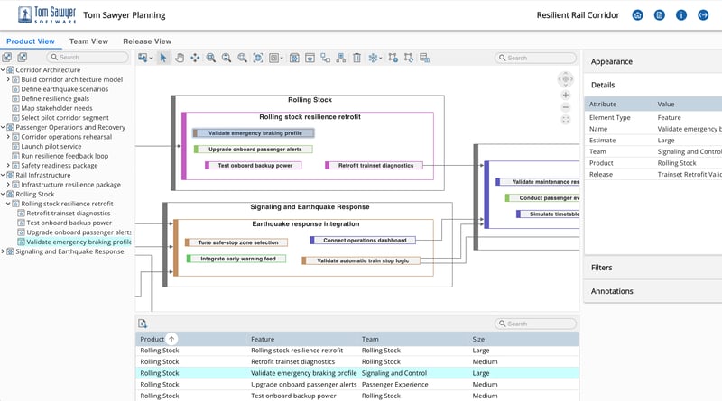This screenshot has height=401, width=722.
Task: Click the document icon in header
Action: point(660,15)
